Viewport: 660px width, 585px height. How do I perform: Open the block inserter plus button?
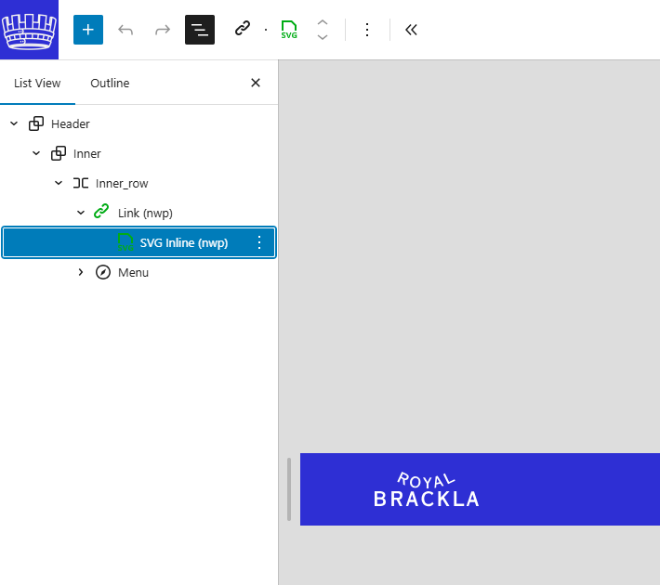click(88, 30)
